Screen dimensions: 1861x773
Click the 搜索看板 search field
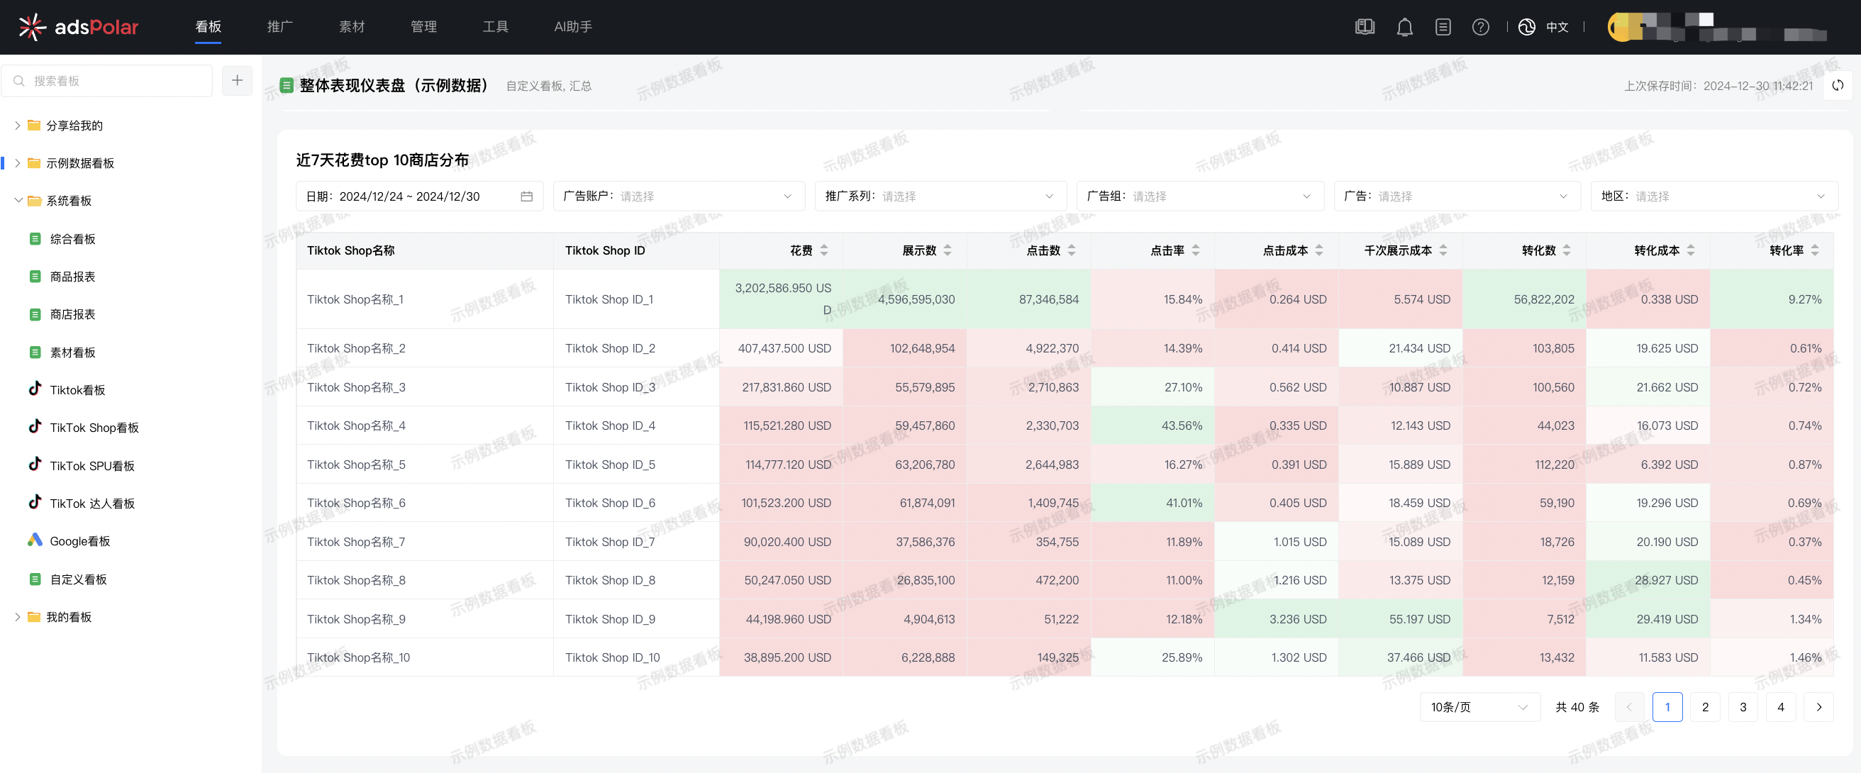click(107, 80)
